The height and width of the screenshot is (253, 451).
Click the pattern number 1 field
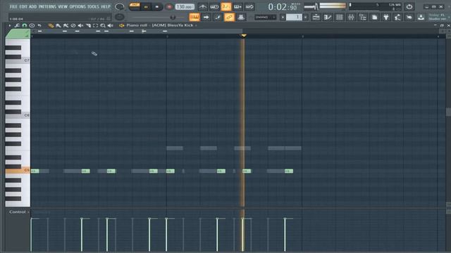294,17
